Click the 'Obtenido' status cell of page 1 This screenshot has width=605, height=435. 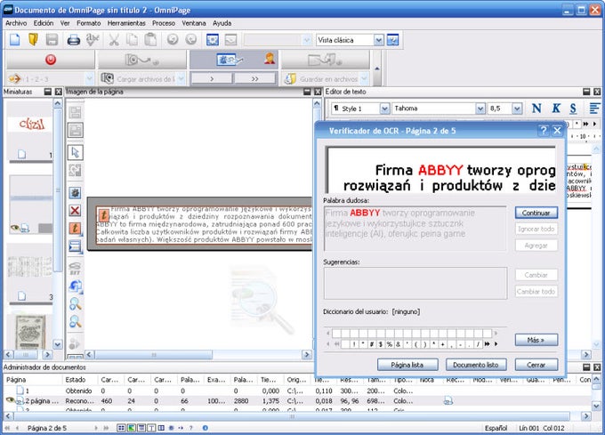(x=78, y=391)
